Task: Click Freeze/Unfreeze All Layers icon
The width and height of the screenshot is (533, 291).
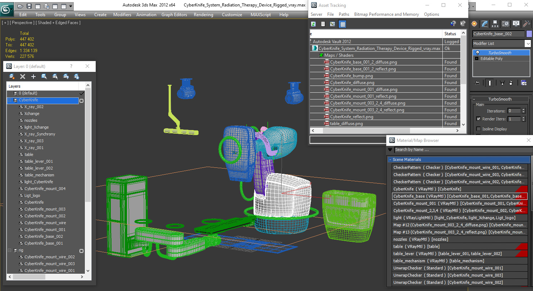Action: pos(77,77)
